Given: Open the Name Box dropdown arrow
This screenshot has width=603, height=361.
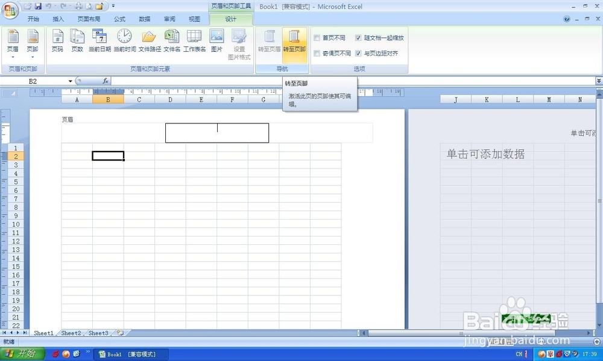Looking at the screenshot, I should pos(71,81).
